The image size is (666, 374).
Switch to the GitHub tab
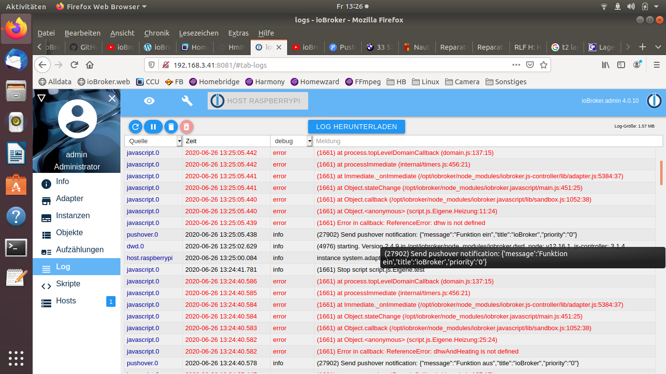83,47
